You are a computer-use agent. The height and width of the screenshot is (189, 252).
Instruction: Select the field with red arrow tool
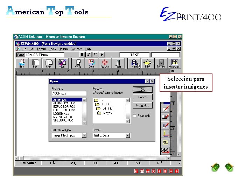pos(165,150)
